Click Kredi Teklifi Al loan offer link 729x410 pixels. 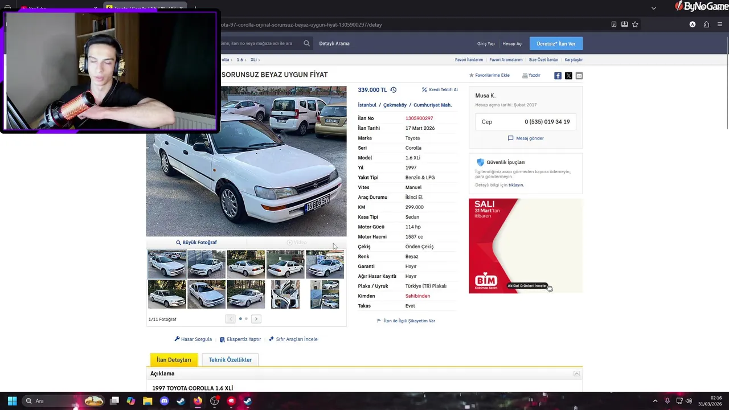[440, 90]
